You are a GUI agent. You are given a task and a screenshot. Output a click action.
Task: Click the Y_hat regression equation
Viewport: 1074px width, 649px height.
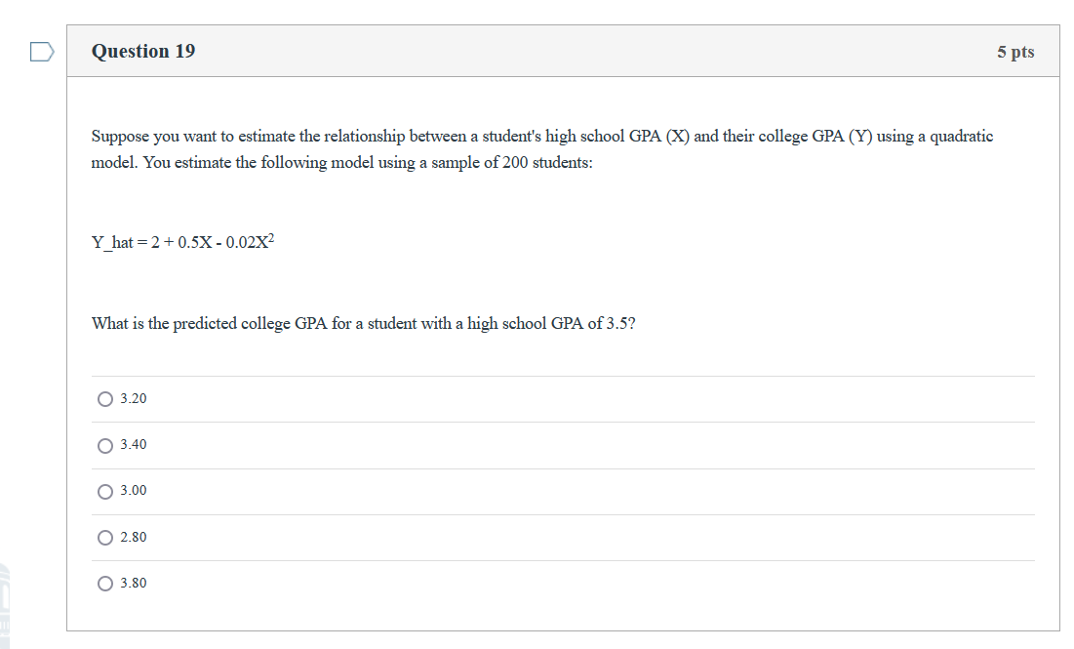[182, 241]
